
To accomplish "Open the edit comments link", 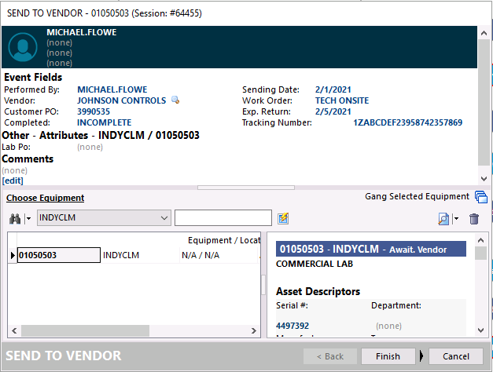I will 13,181.
